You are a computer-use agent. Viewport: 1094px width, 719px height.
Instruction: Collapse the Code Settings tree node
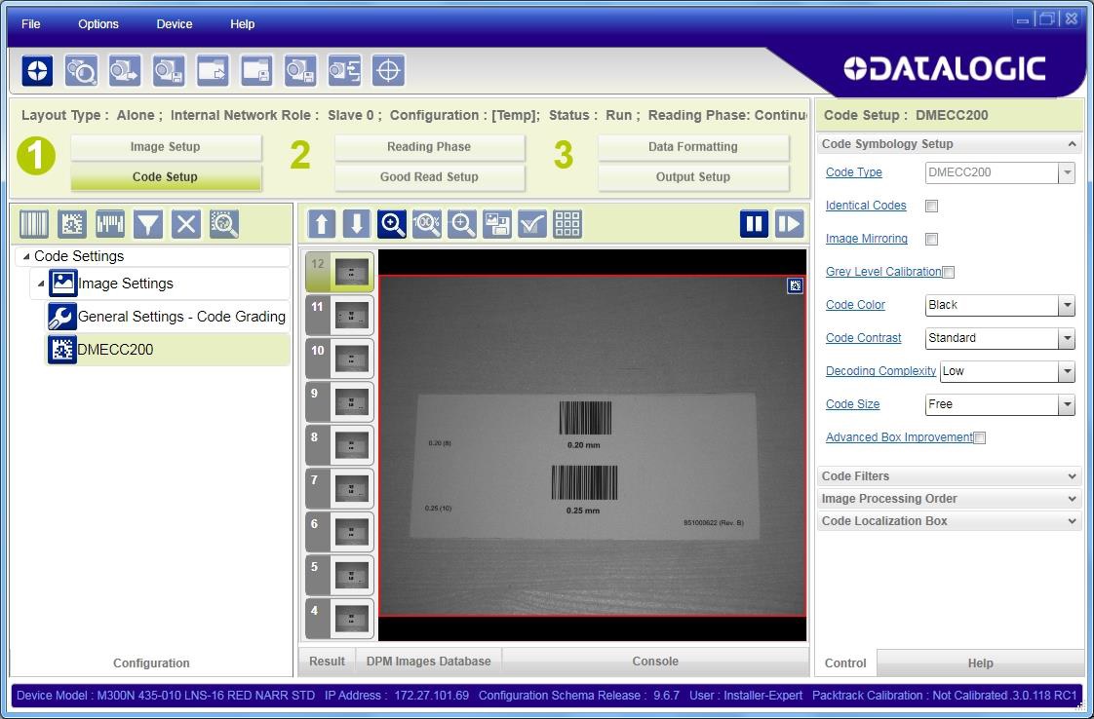coord(25,256)
